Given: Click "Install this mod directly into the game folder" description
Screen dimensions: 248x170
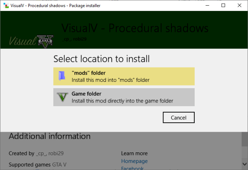Looking at the screenshot, I should pos(122,101).
